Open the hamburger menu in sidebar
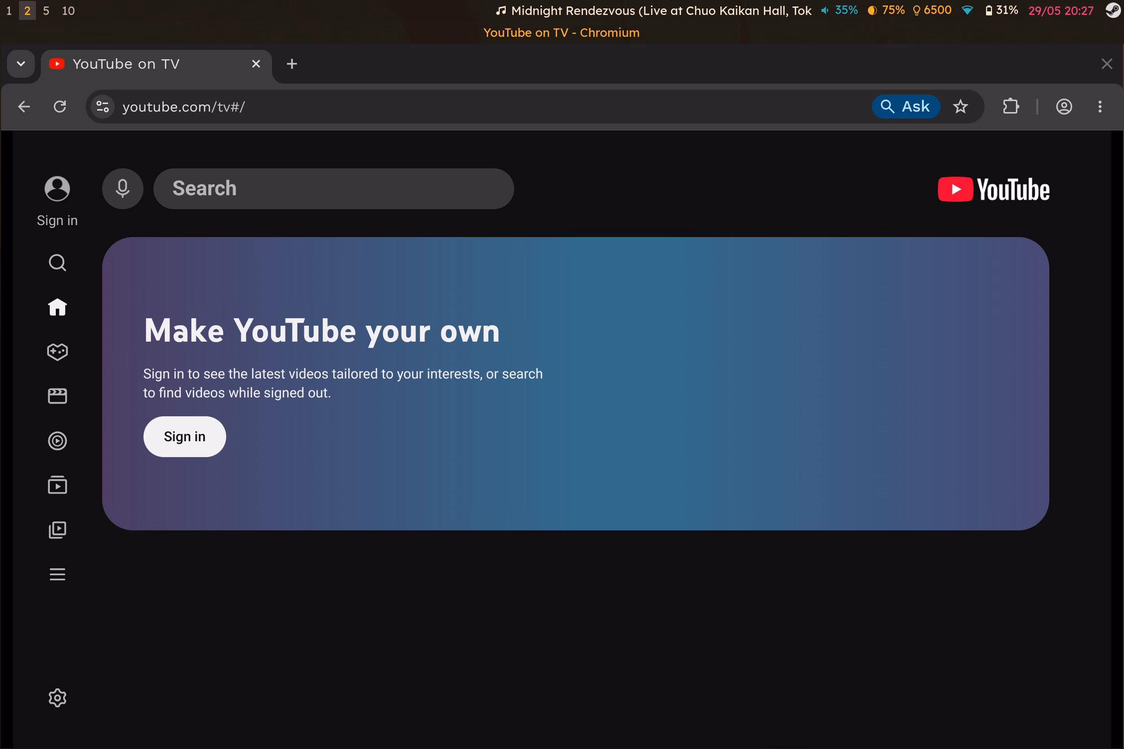Image resolution: width=1124 pixels, height=749 pixels. 57,574
